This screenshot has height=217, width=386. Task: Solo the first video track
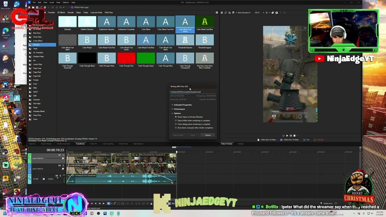tap(63, 155)
